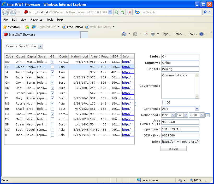Toggle the G8 checkbox for the Japan row
Image resolution: width=214 pixels, height=184 pixels.
point(52,72)
